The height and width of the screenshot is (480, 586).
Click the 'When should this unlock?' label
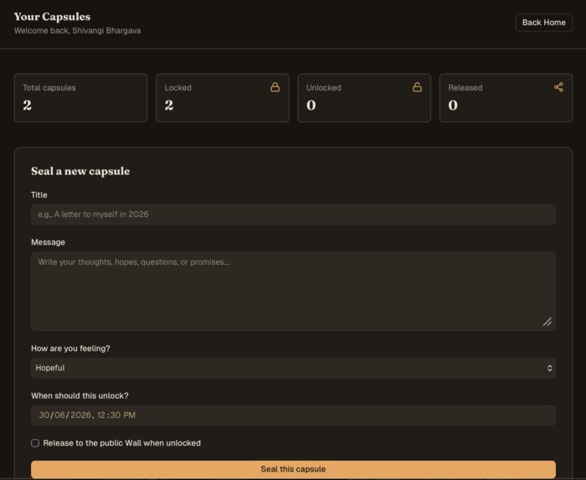point(80,396)
